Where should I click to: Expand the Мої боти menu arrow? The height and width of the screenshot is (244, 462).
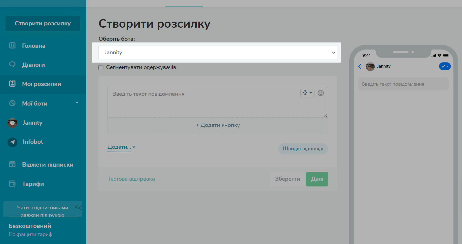coord(77,103)
